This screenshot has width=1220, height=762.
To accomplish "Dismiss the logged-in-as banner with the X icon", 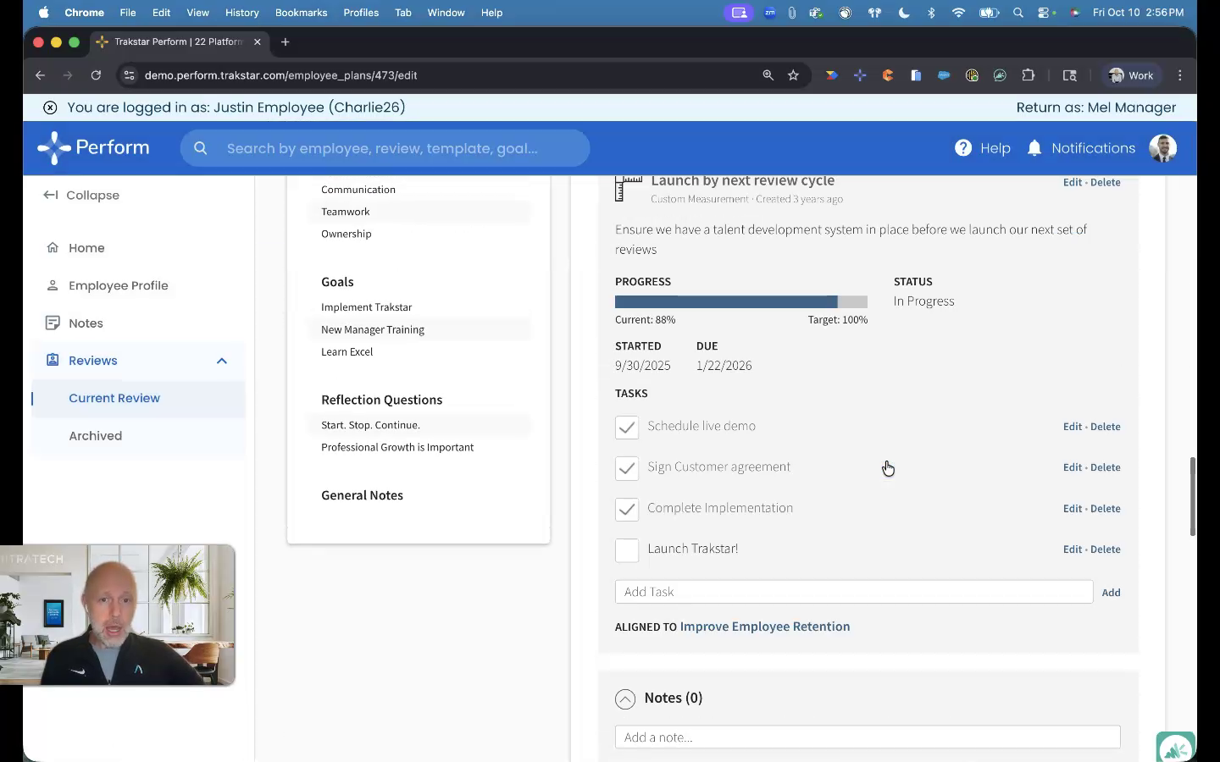I will [x=50, y=108].
